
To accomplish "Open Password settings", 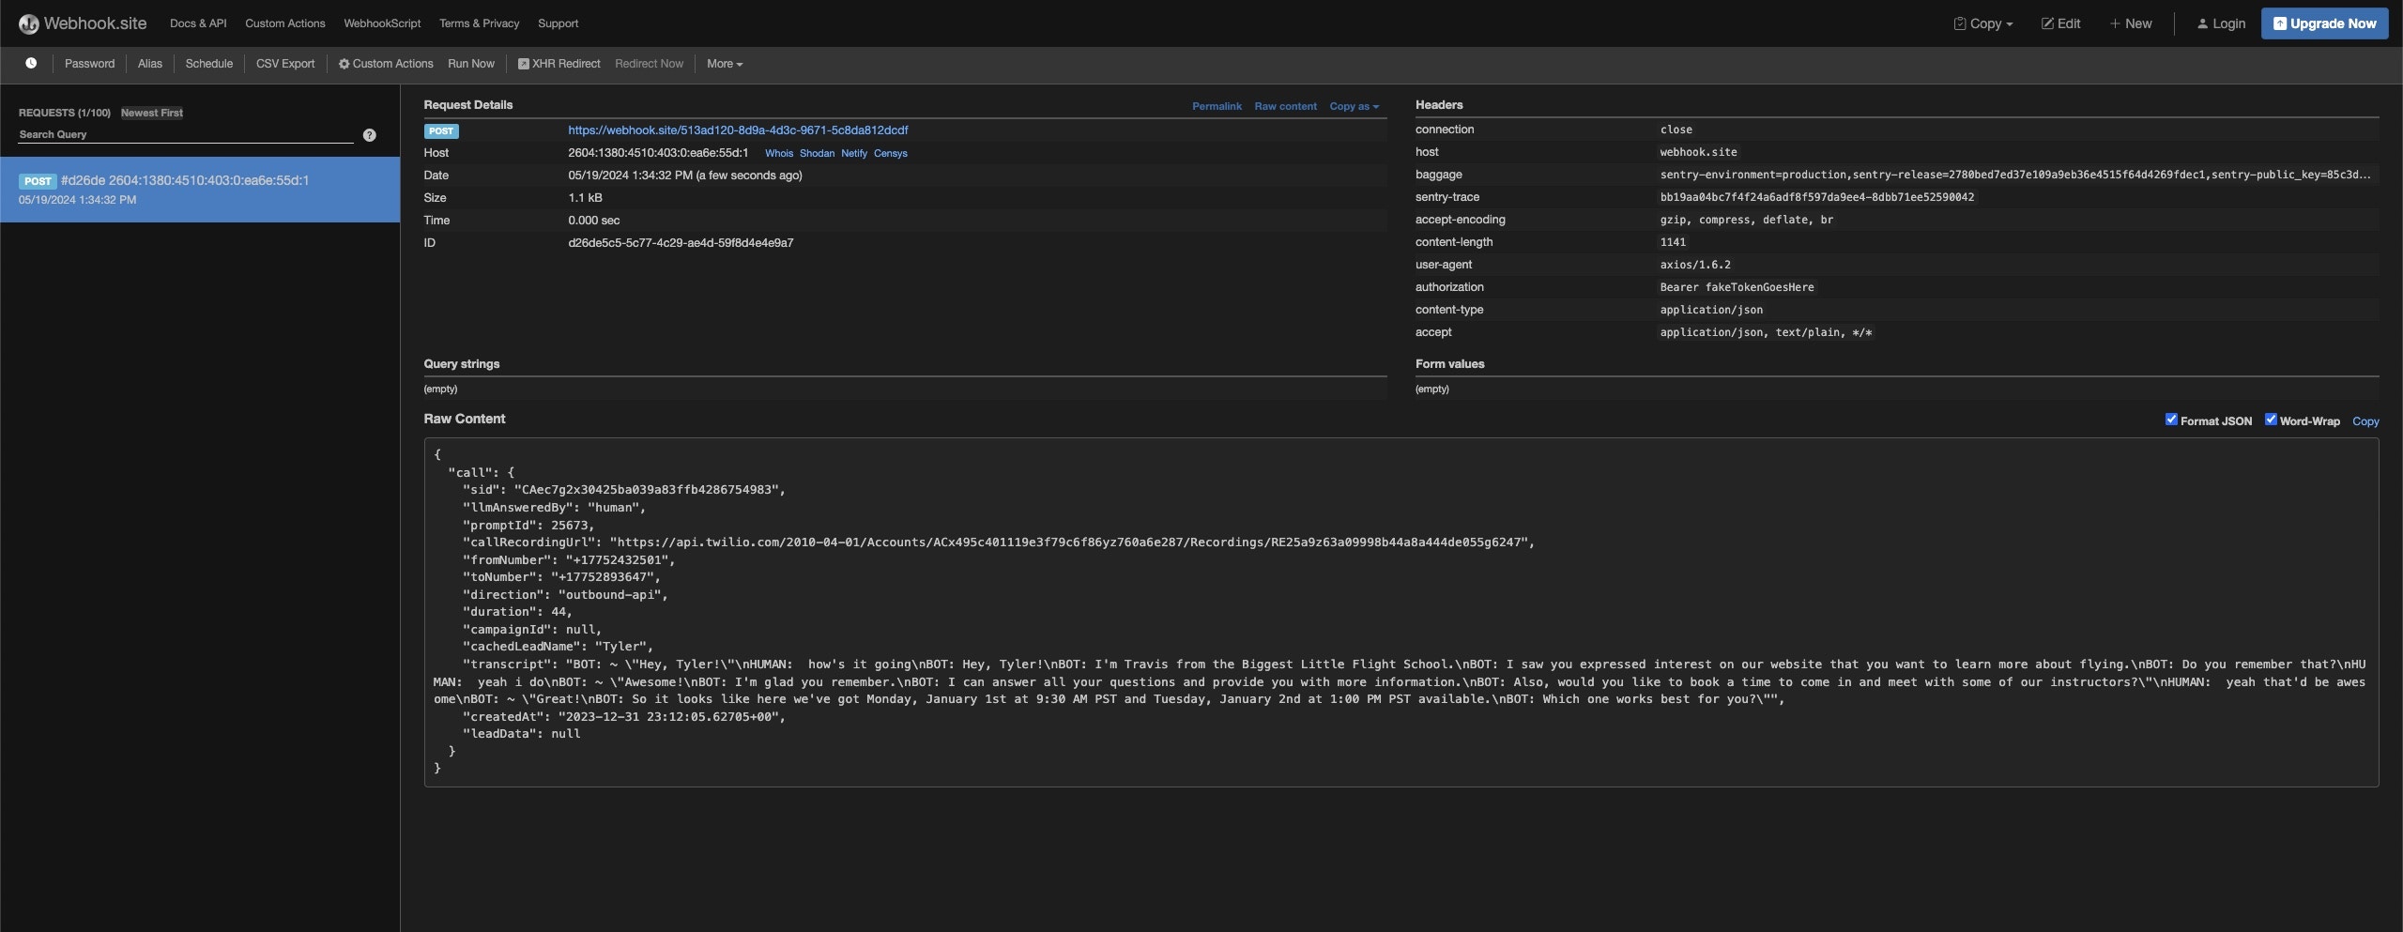I will click(x=89, y=64).
